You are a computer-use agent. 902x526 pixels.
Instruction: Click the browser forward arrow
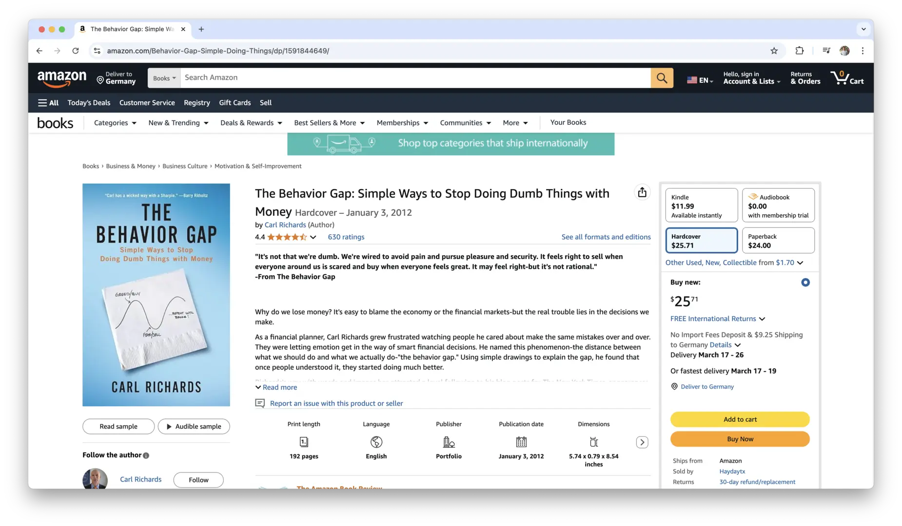click(58, 51)
